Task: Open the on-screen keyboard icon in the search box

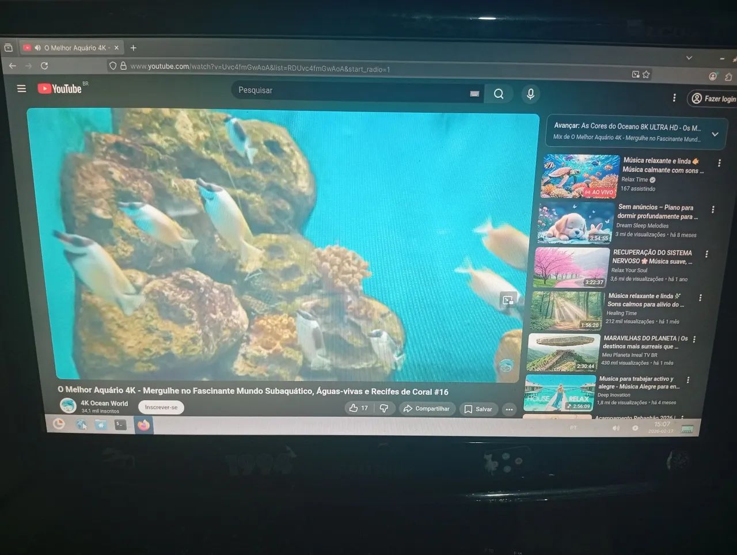Action: (x=474, y=93)
